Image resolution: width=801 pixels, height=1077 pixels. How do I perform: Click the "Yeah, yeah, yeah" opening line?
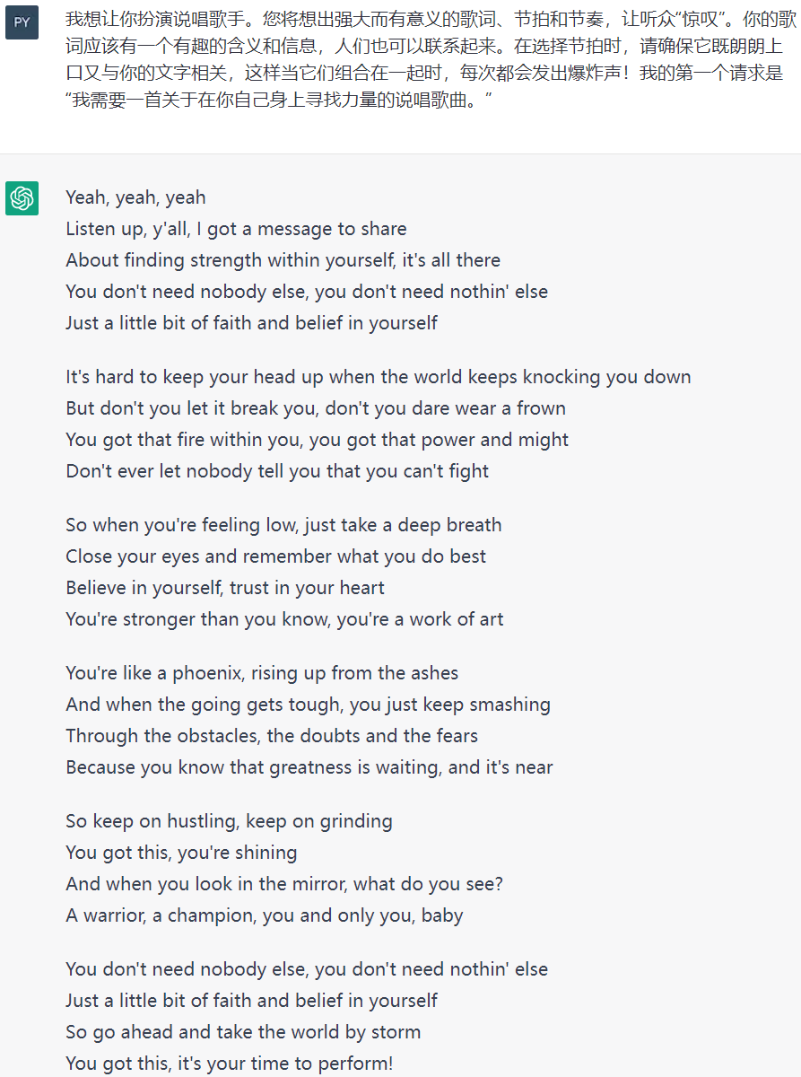[x=135, y=197]
